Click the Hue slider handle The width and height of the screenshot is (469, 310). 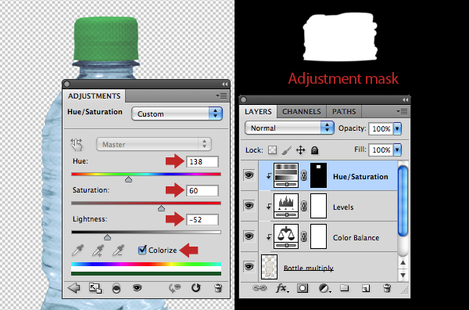click(129, 179)
